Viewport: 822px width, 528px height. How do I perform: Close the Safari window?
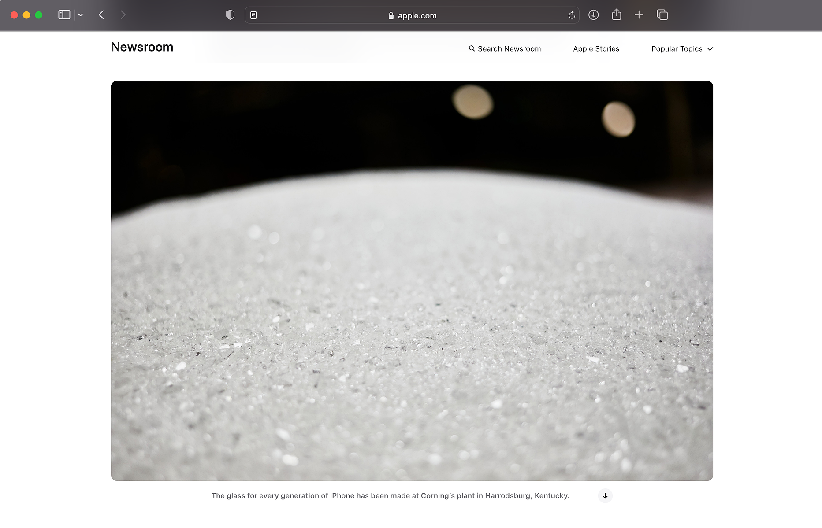coord(14,15)
